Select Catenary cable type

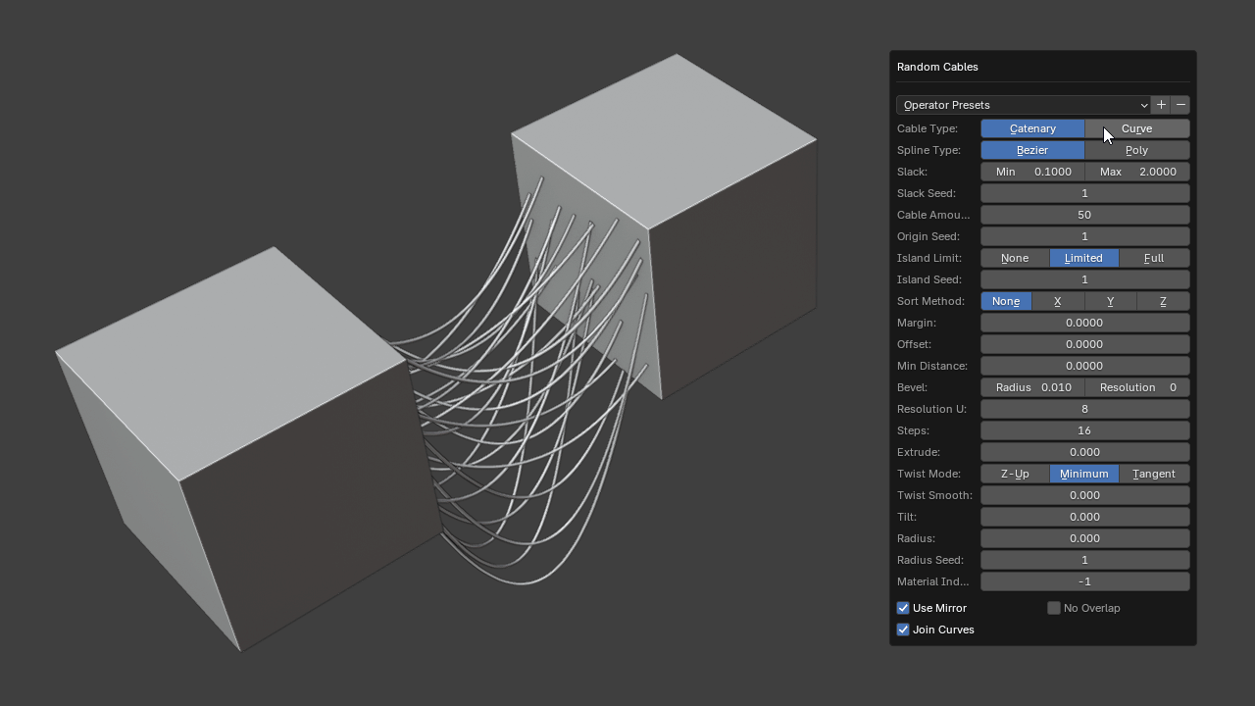1032,128
